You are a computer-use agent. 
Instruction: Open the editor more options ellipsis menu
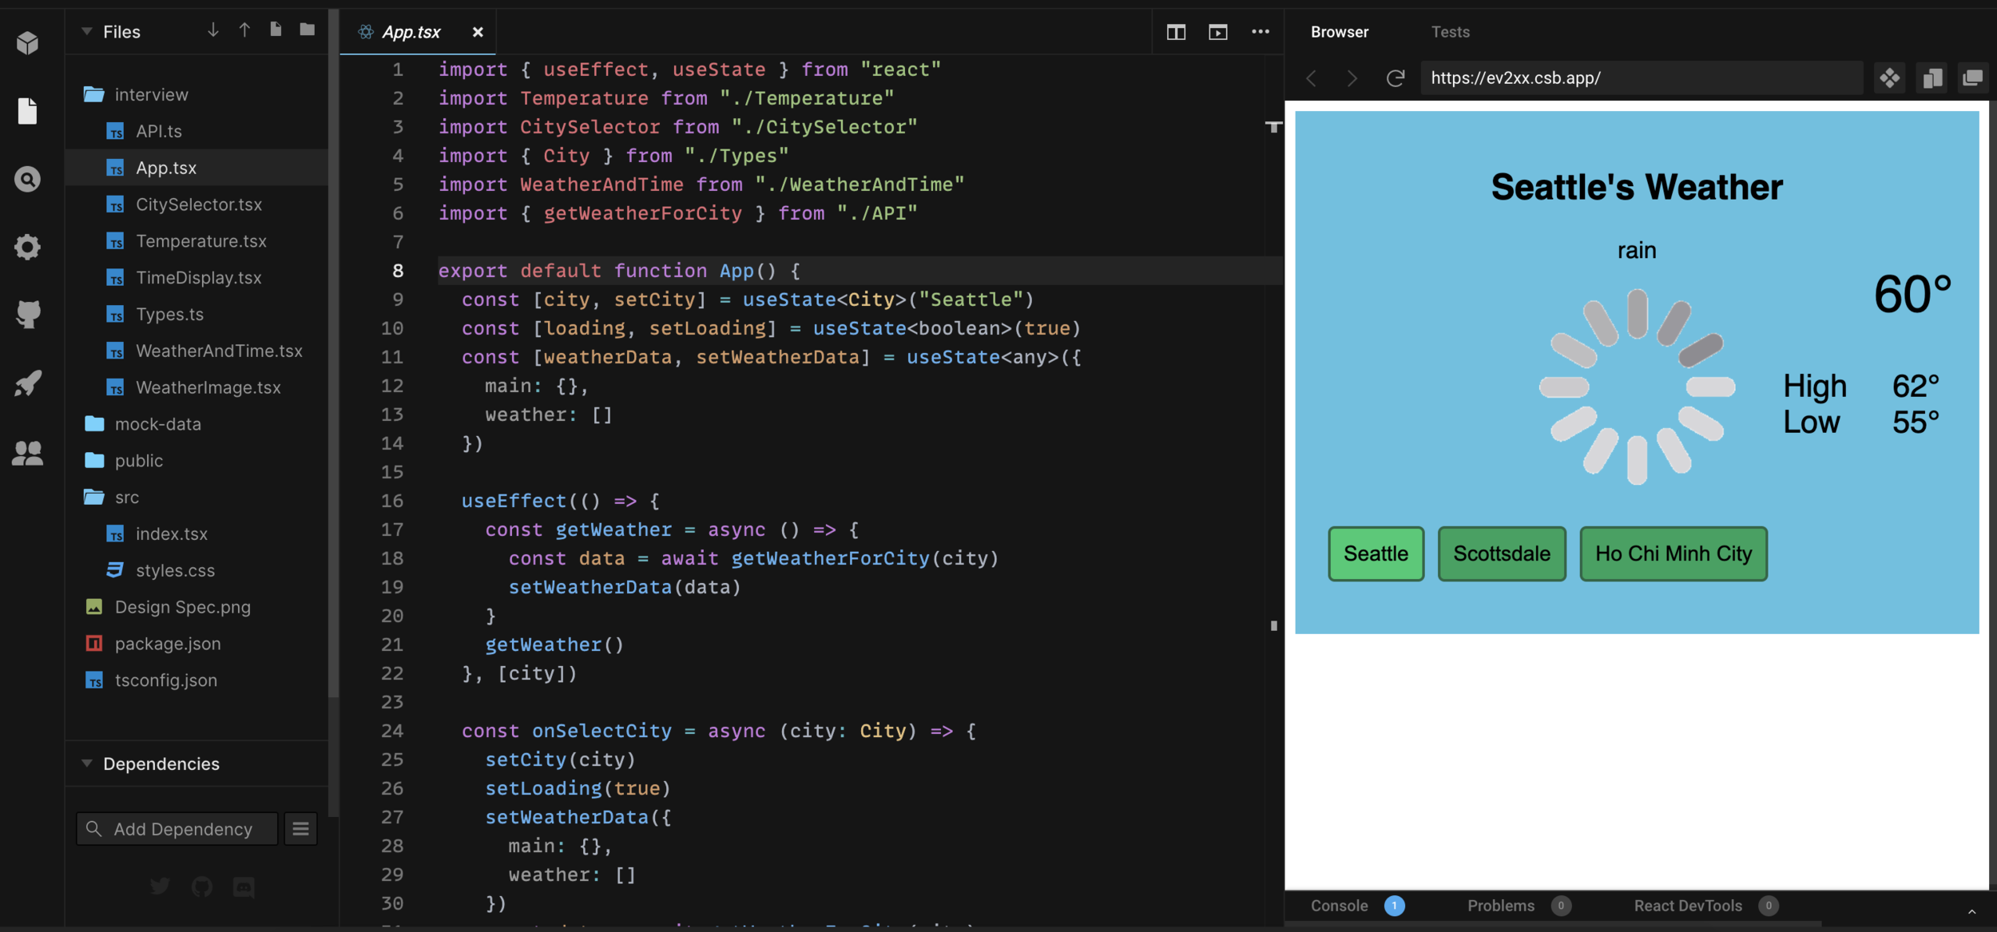tap(1260, 32)
